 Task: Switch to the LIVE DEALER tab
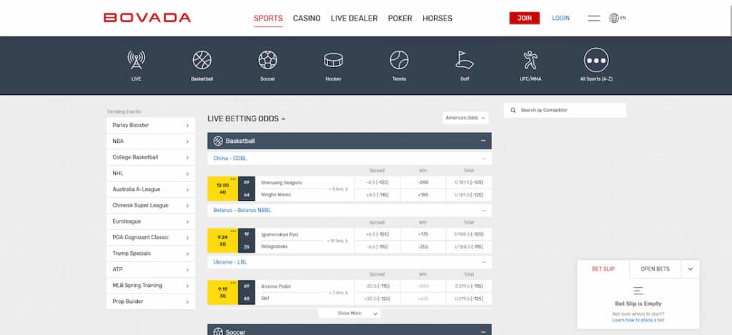pyautogui.click(x=355, y=18)
